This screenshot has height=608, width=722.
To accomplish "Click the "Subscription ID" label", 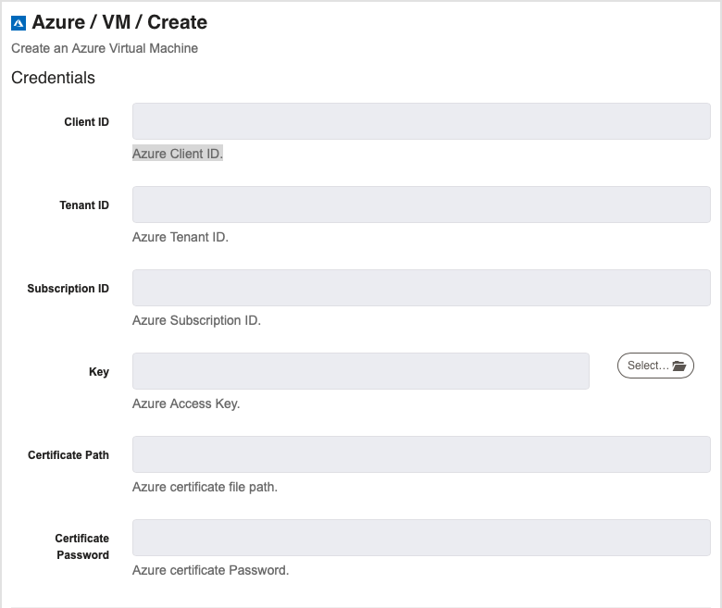I will coord(68,289).
